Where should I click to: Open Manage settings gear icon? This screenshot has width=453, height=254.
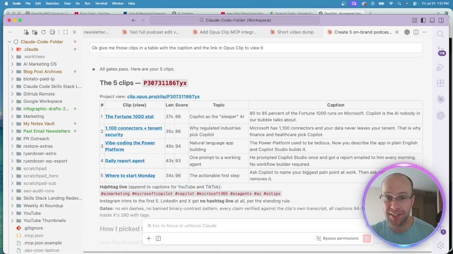click(x=441, y=245)
